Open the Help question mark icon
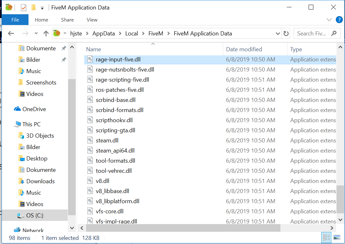 (339, 20)
